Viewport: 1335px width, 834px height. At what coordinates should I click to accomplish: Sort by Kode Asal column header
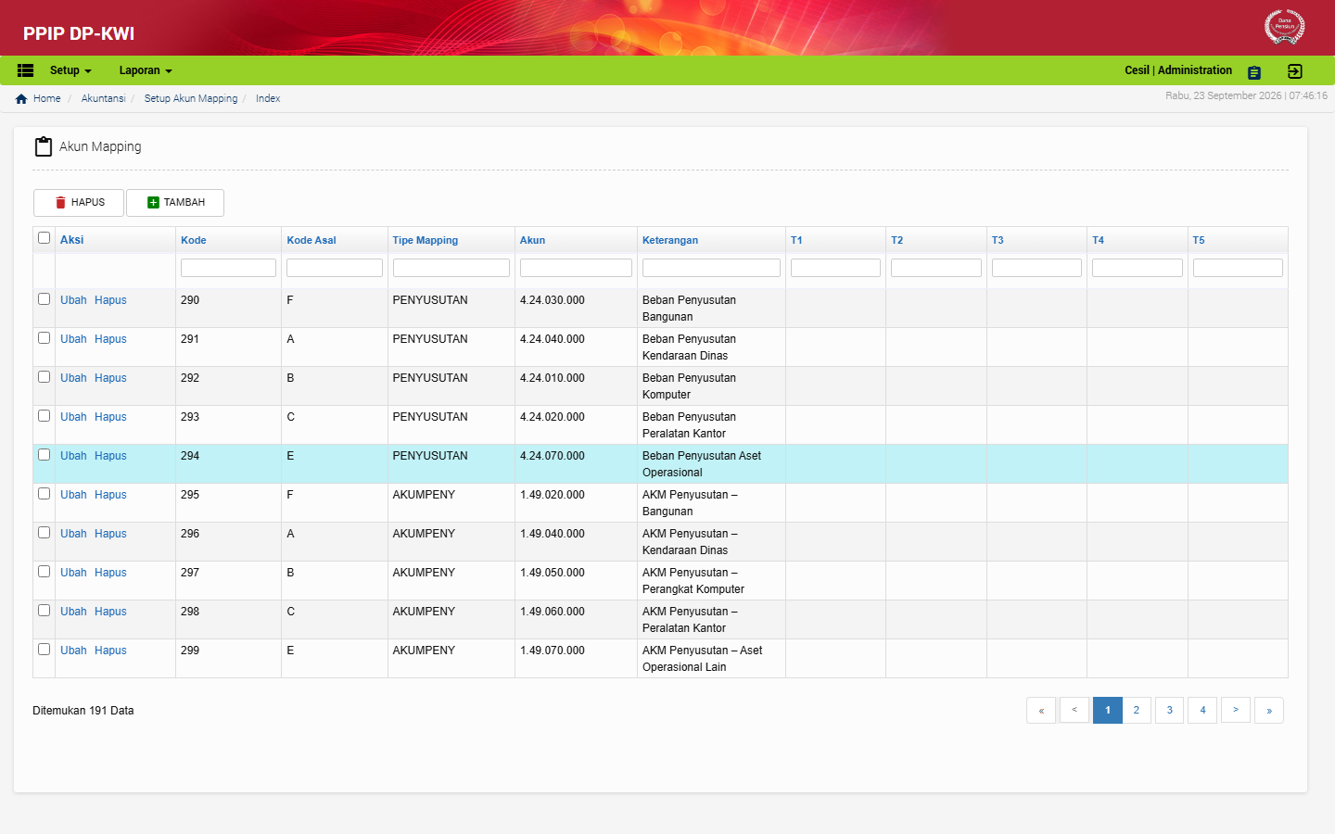coord(311,240)
